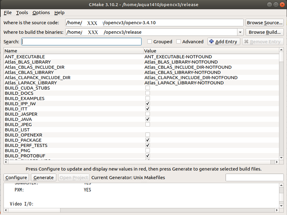This screenshot has width=287, height=215.
Task: Untick the BUILD_PERF_TESTS checkbox
Action: click(x=148, y=145)
